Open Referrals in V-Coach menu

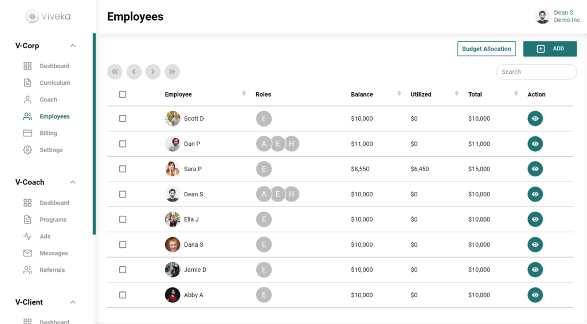tap(52, 270)
